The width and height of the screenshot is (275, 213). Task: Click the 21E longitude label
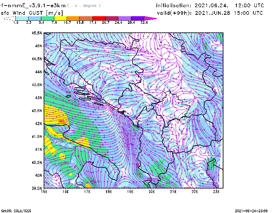coord(173,192)
